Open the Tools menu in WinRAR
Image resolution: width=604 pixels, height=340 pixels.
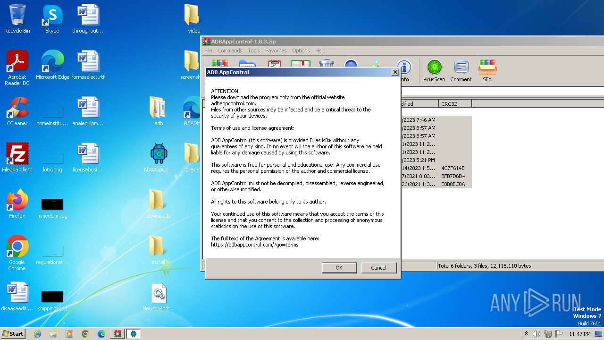click(254, 51)
